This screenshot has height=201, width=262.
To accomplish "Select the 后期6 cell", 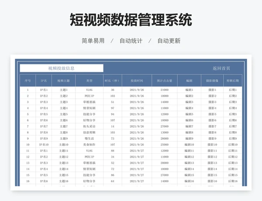I will tap(233, 120).
